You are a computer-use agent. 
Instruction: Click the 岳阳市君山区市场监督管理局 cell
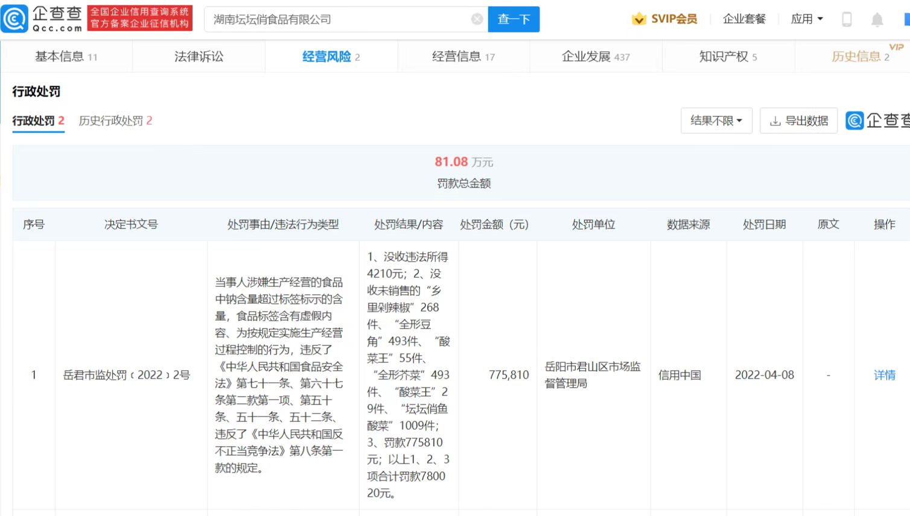593,375
